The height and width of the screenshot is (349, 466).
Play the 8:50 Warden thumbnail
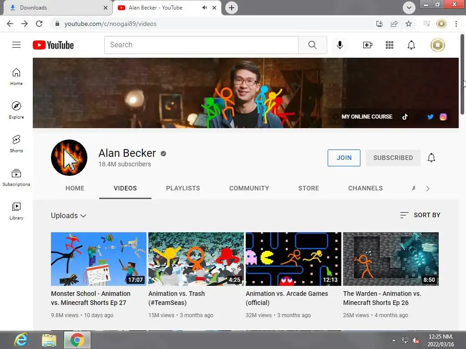pos(391,259)
